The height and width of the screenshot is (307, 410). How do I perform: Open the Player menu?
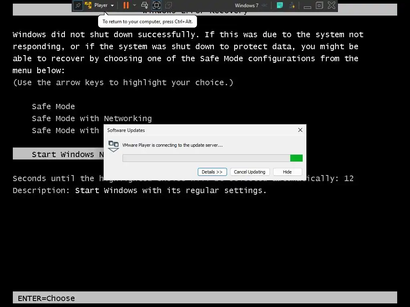click(104, 5)
